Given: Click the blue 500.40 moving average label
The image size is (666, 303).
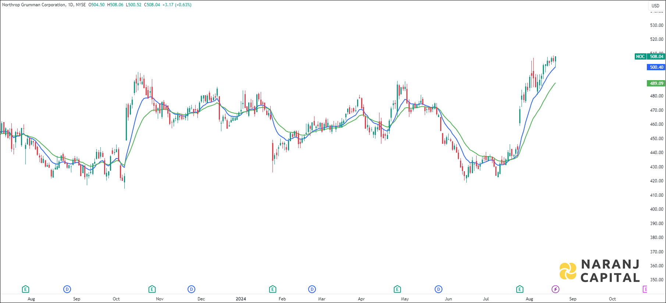Looking at the screenshot, I should tap(656, 67).
